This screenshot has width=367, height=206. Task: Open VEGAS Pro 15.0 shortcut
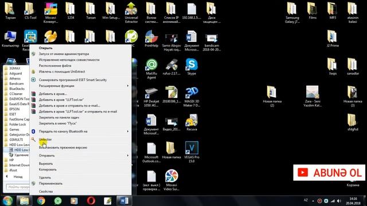point(192,152)
